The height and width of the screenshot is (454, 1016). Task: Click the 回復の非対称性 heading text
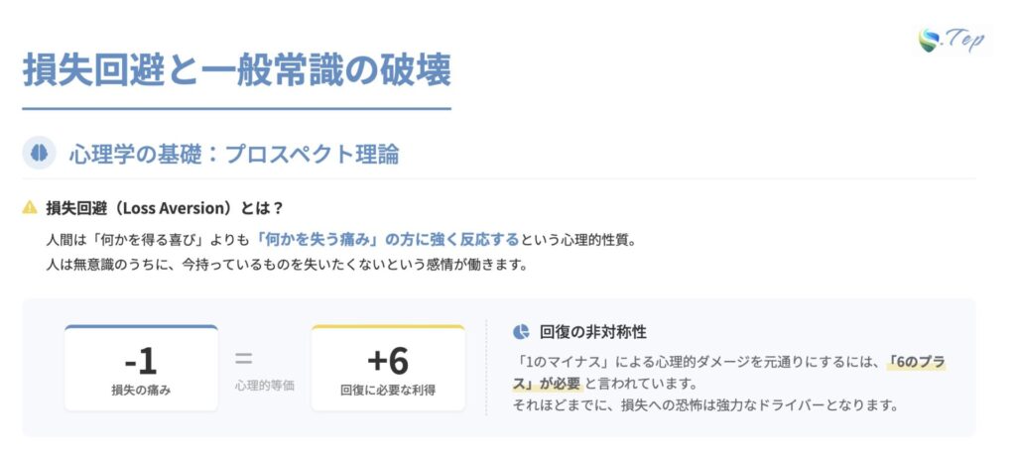pyautogui.click(x=593, y=331)
